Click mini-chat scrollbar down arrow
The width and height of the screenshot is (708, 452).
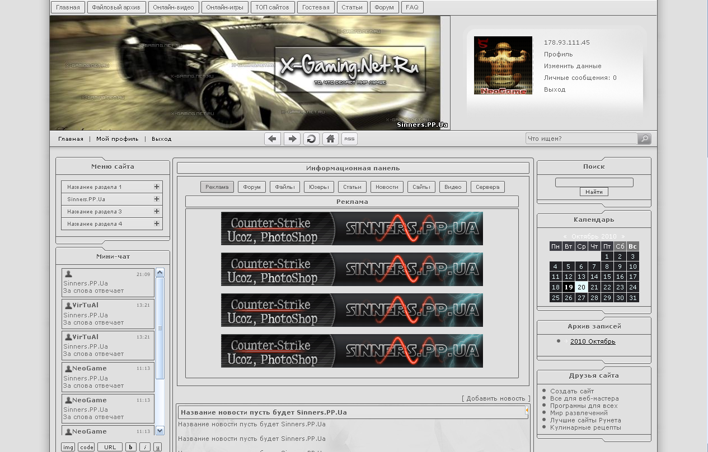point(160,430)
